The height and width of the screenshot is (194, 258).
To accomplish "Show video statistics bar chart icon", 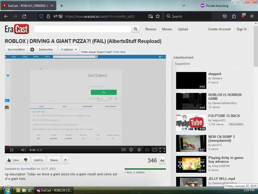I will click(x=162, y=160).
